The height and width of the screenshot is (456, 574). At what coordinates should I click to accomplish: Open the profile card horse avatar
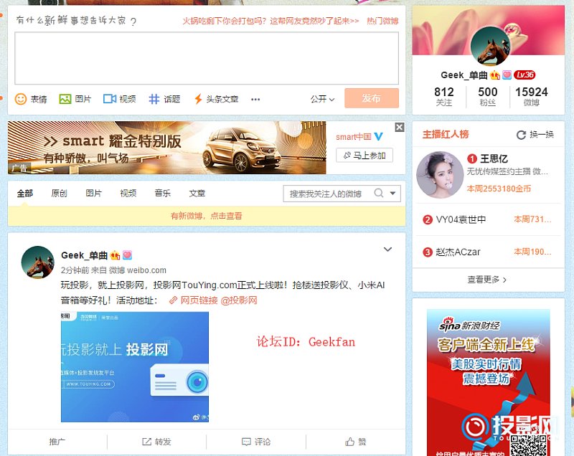[x=491, y=47]
